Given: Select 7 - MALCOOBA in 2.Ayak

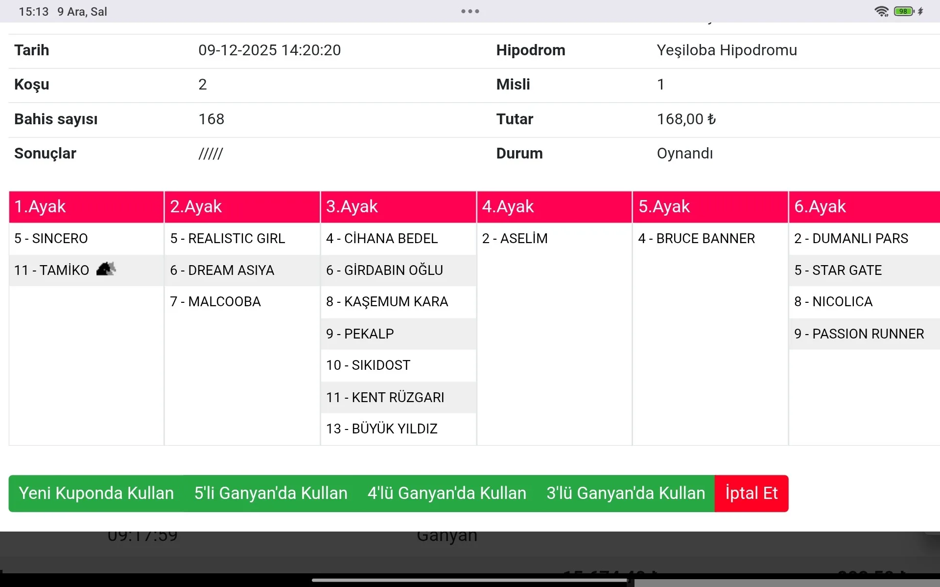Looking at the screenshot, I should pyautogui.click(x=215, y=302).
